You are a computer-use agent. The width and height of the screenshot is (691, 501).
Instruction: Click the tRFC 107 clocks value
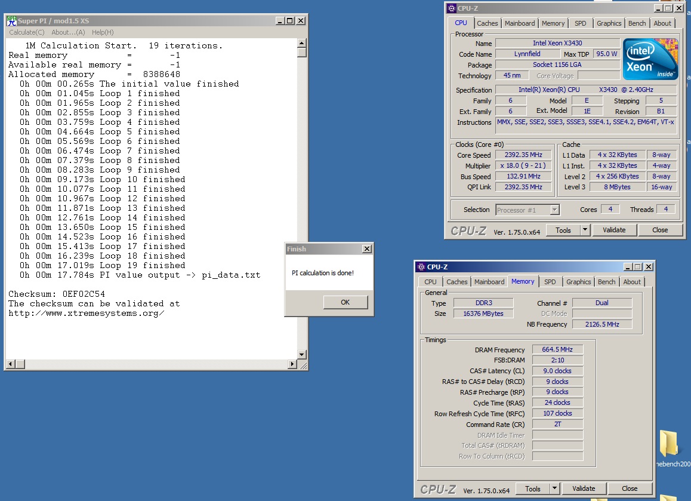click(x=557, y=413)
